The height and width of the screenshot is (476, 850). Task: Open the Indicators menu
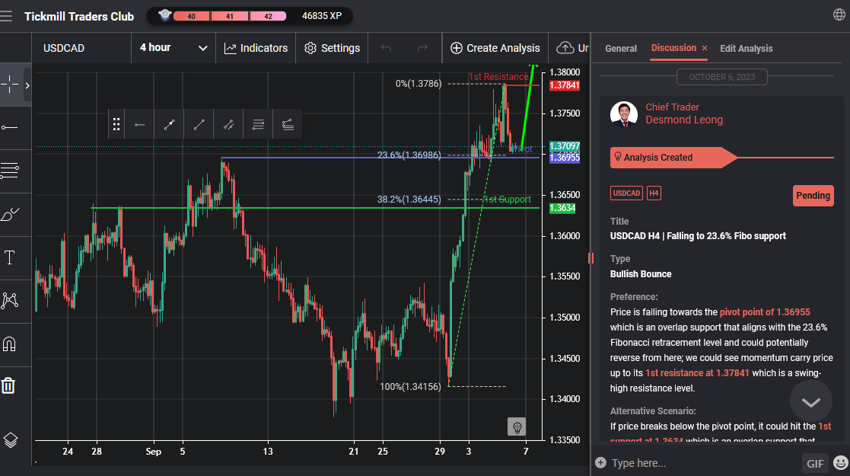[x=256, y=48]
